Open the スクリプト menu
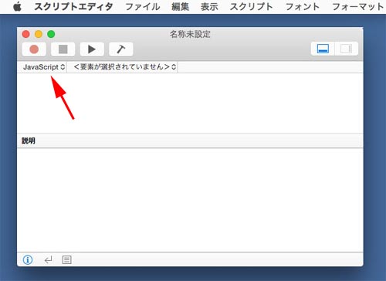This screenshot has width=386, height=281. coord(251,7)
